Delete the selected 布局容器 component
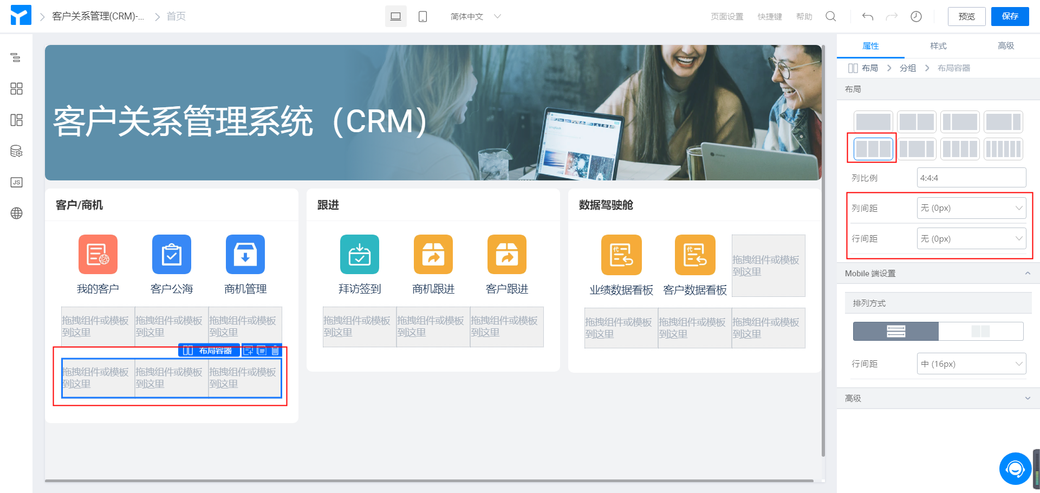Image resolution: width=1040 pixels, height=493 pixels. coord(275,351)
